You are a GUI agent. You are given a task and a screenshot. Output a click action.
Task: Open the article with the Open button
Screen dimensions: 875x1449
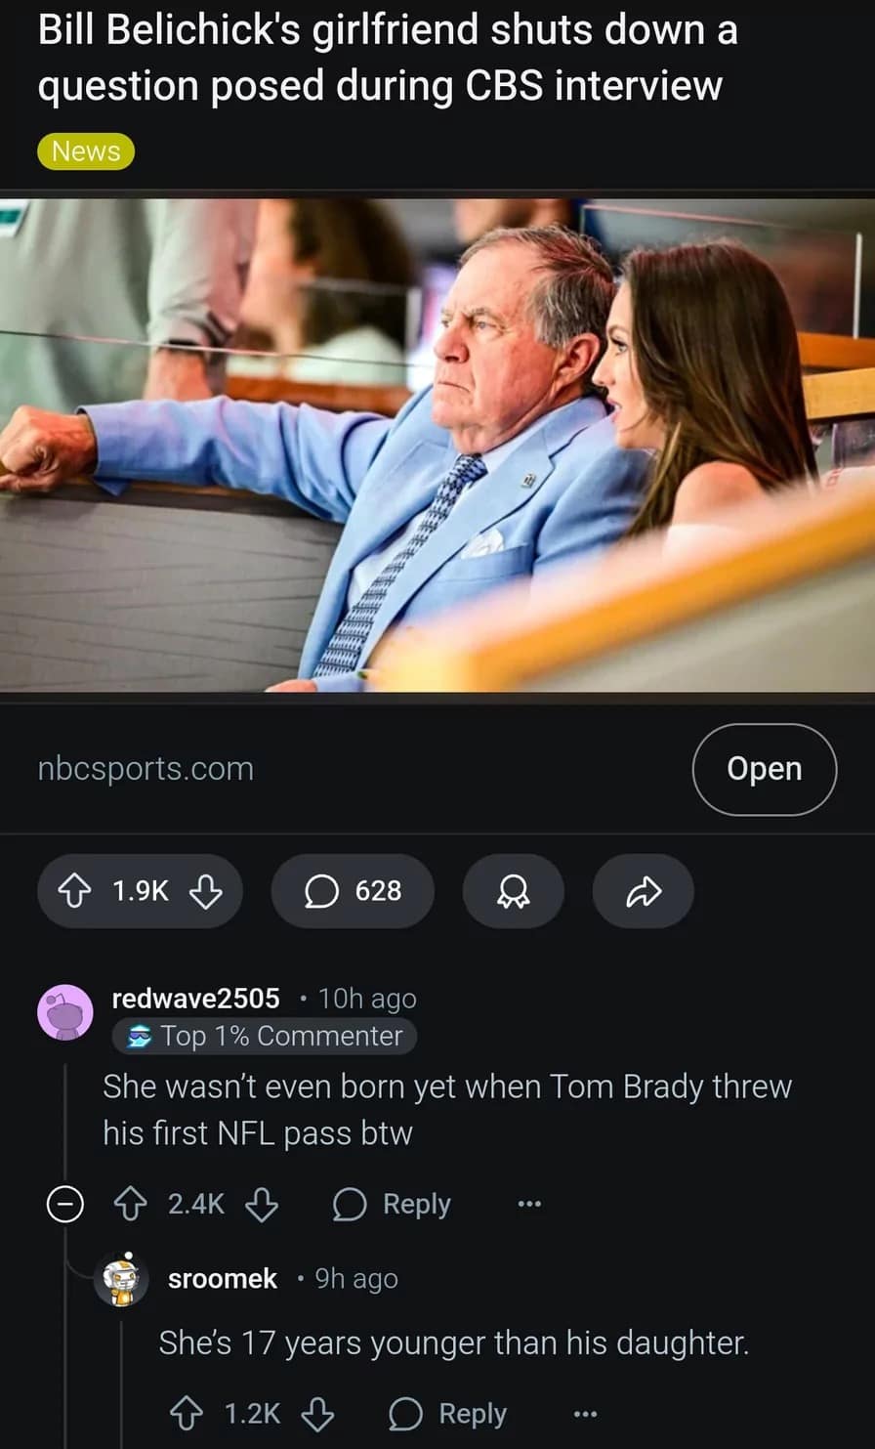[765, 769]
